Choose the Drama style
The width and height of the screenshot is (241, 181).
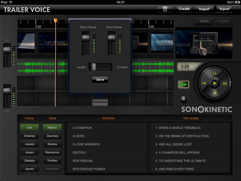tap(52, 144)
